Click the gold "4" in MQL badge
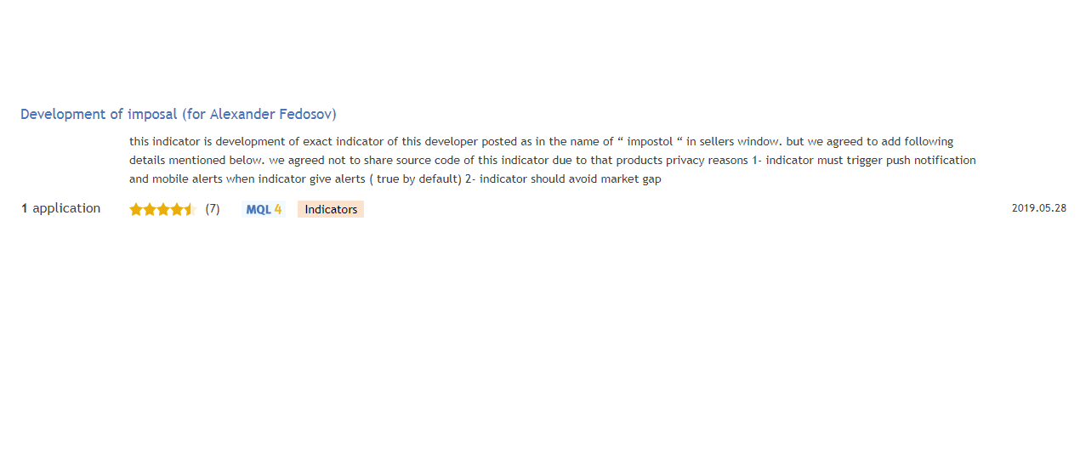 click(x=278, y=209)
